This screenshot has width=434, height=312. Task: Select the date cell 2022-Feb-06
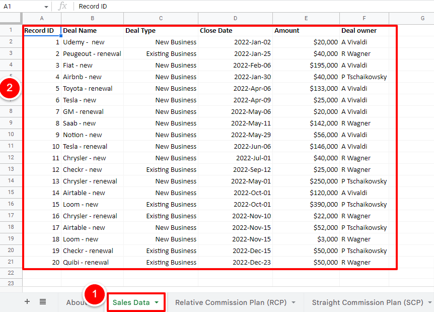235,66
